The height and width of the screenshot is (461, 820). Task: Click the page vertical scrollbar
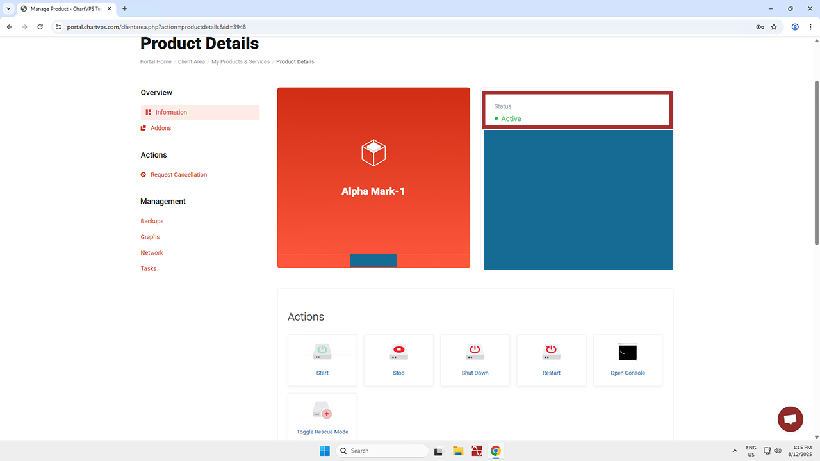tap(816, 160)
